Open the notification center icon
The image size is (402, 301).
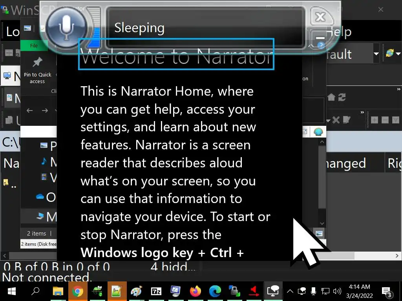(387, 292)
